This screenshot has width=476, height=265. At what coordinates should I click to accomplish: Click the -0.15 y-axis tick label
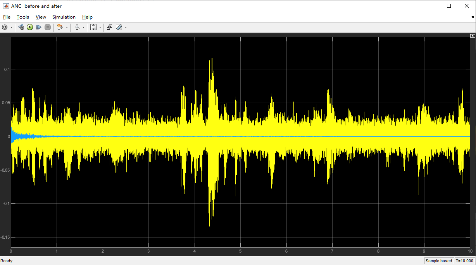pyautogui.click(x=5, y=237)
